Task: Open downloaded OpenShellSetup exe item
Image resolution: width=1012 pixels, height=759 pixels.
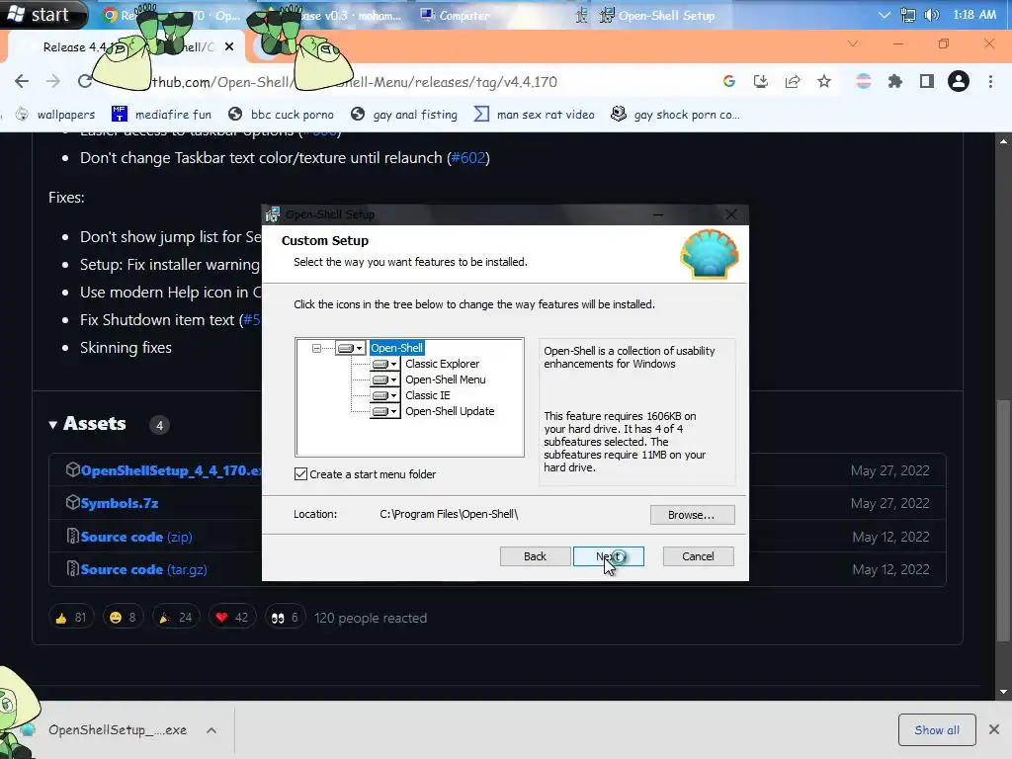Action: (118, 730)
